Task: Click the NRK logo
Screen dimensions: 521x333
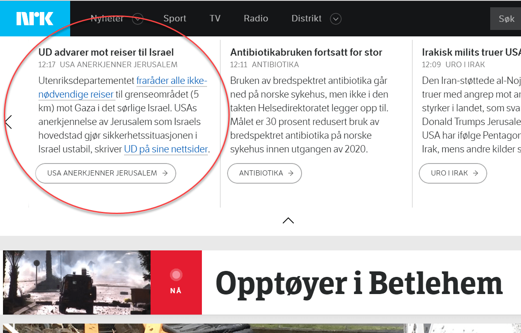Action: pyautogui.click(x=35, y=18)
